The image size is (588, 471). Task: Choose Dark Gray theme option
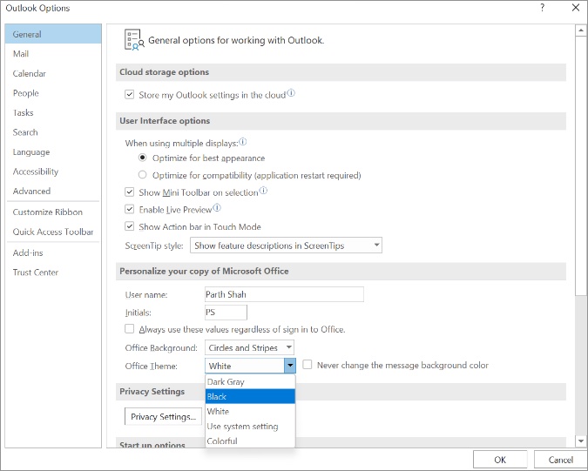[250, 382]
